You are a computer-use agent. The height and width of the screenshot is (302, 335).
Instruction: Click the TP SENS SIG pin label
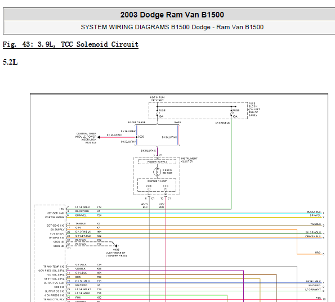[56, 237]
